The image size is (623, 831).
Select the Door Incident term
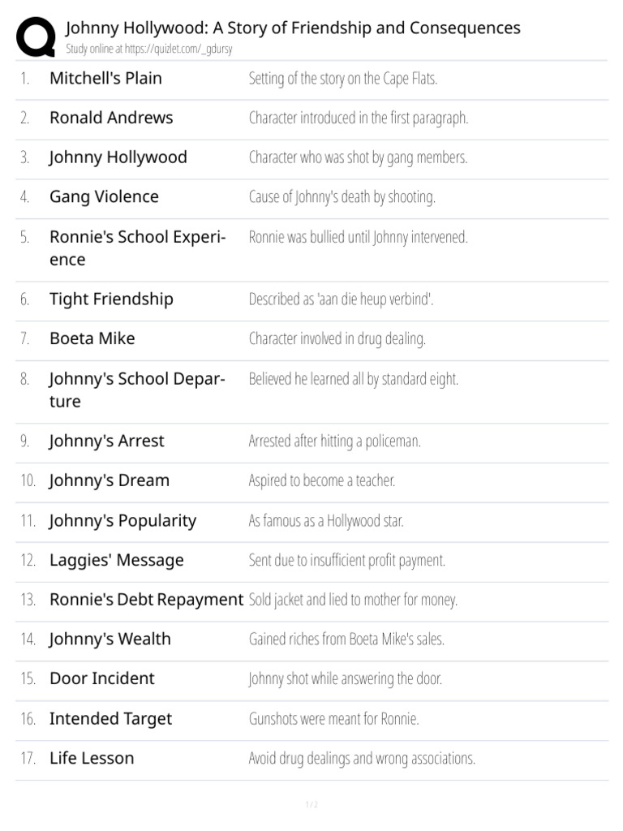(101, 678)
